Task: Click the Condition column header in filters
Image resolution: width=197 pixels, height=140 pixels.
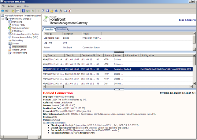Action: point(72,33)
